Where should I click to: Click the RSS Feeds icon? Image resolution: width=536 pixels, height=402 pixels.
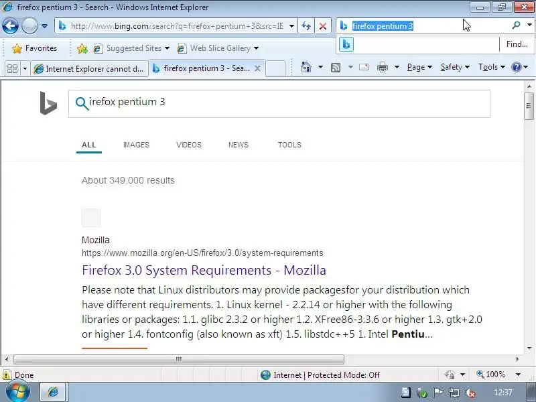[336, 68]
